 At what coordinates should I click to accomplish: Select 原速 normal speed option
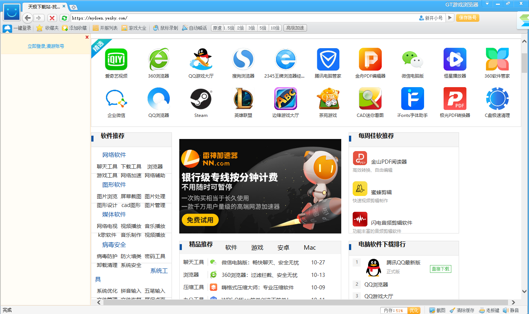coord(217,28)
